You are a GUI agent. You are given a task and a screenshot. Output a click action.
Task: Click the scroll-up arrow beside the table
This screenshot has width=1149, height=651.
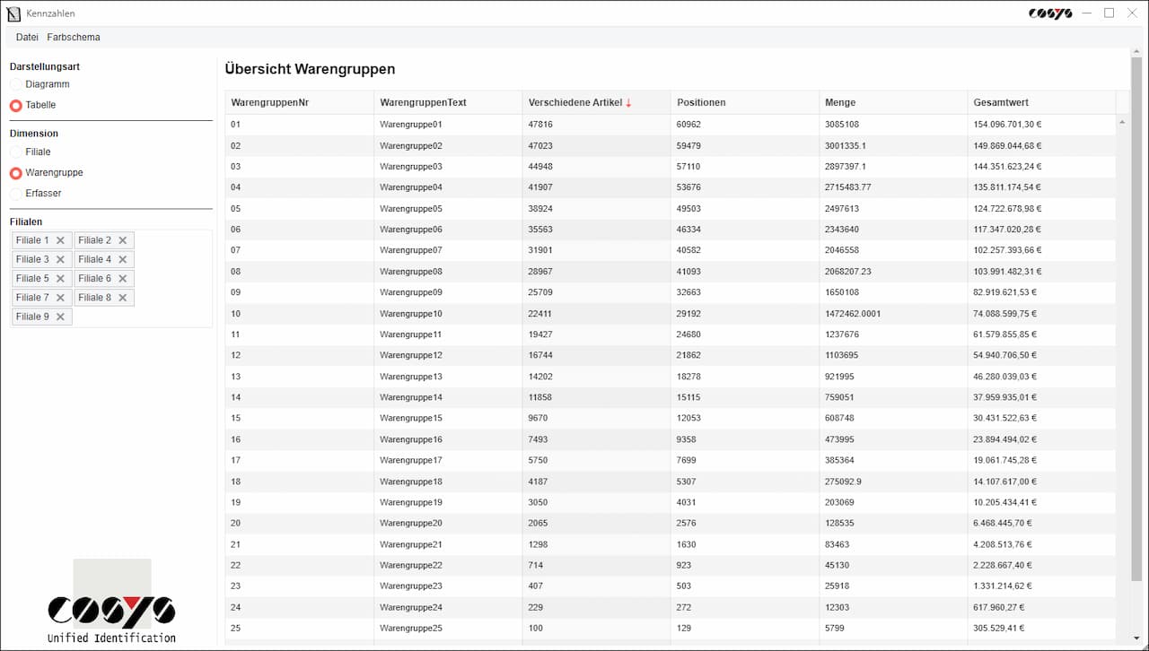(x=1122, y=122)
